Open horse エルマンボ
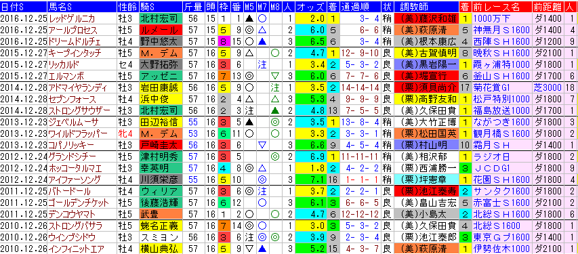 pyautogui.click(x=66, y=76)
